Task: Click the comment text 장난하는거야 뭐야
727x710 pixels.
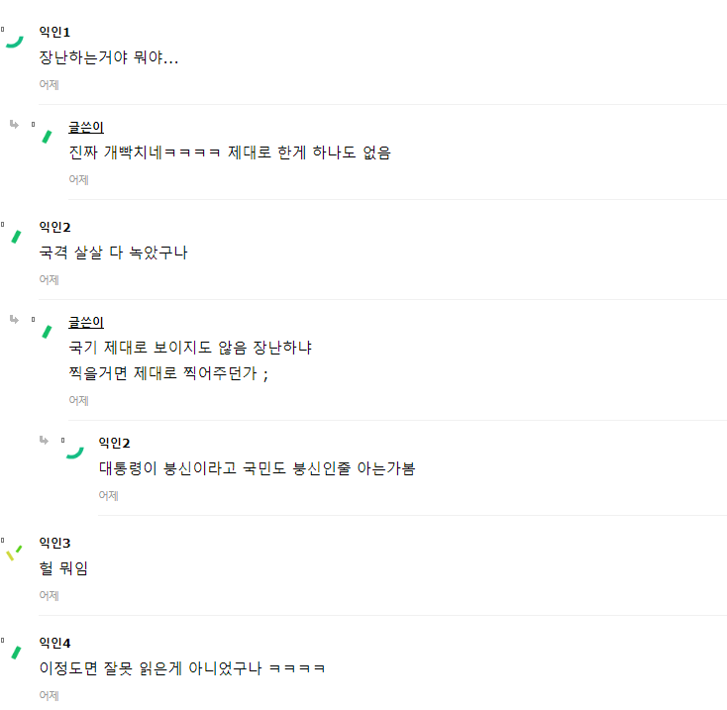Action: [x=108, y=57]
